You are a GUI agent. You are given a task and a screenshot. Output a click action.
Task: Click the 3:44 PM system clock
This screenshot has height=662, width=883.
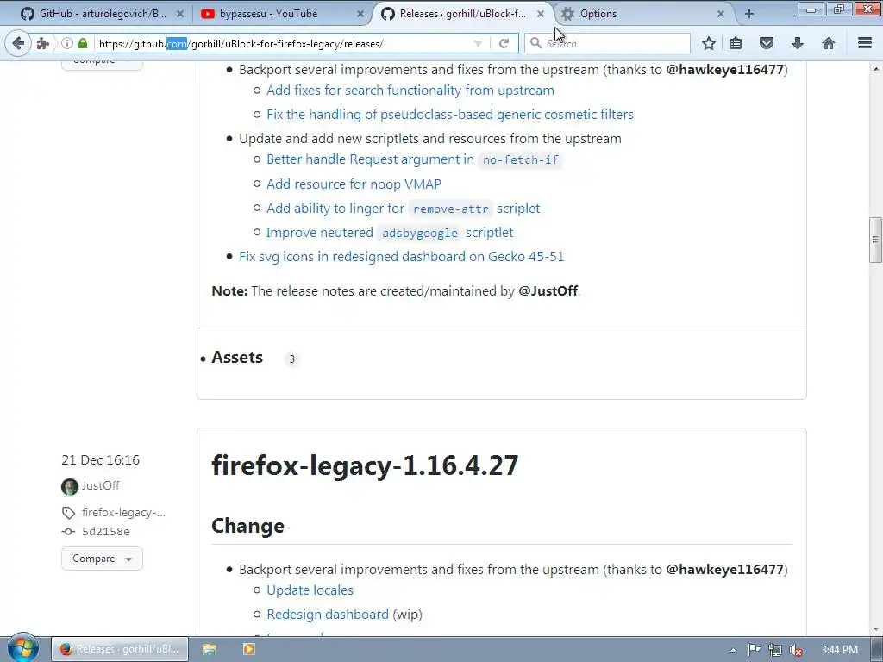(839, 650)
